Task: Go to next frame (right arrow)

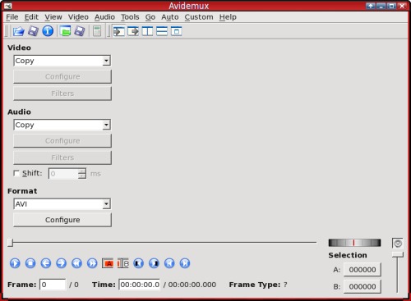Action: click(61, 263)
